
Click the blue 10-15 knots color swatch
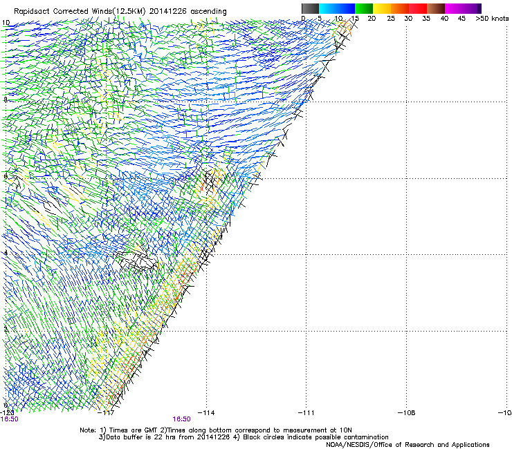click(x=346, y=8)
